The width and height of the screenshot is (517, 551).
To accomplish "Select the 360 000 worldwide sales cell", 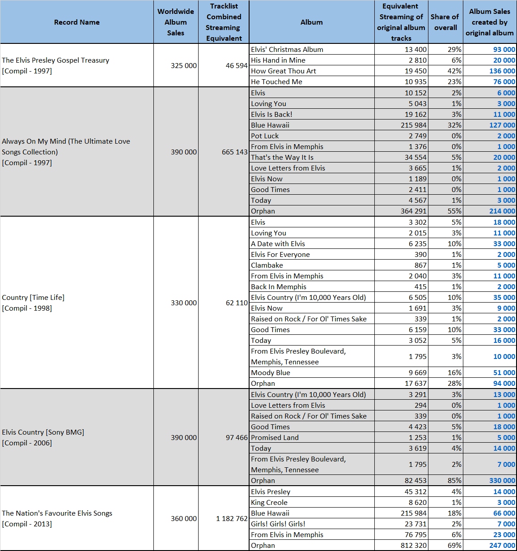I will 176,518.
